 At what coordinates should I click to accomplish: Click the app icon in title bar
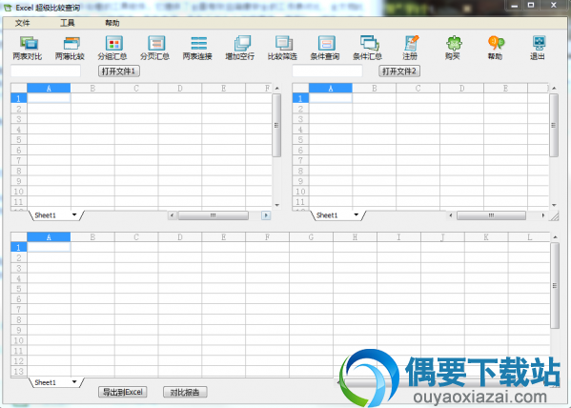pyautogui.click(x=7, y=8)
